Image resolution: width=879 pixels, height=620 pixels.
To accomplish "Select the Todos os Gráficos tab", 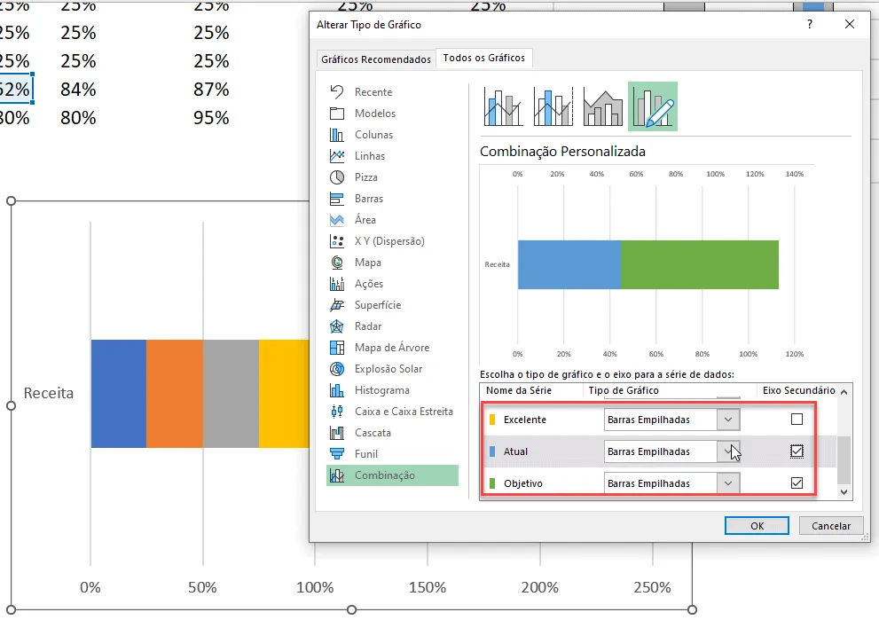I will pos(484,58).
